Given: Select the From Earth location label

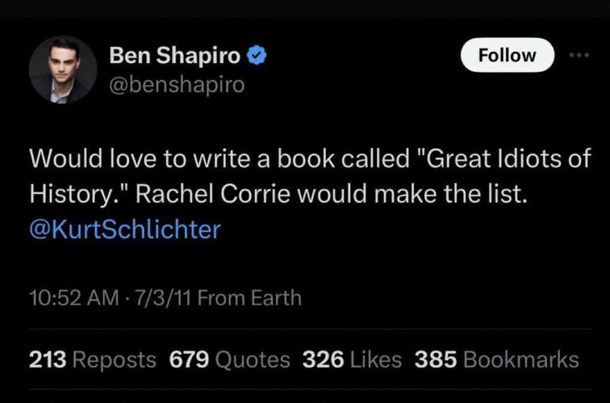Looking at the screenshot, I should (250, 297).
